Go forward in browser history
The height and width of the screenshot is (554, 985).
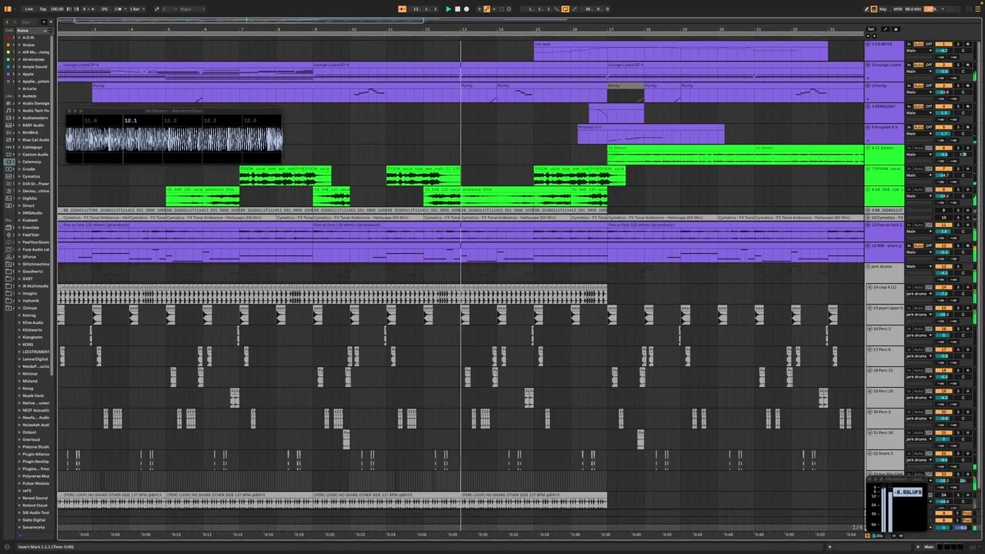[x=15, y=22]
